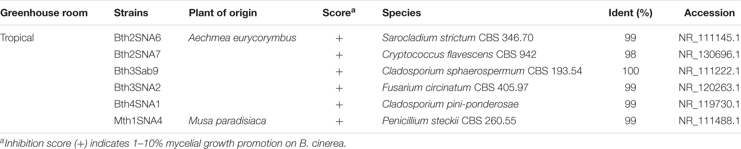
Task: Click Penicillium steckii CBS 260.55 entry
Action: (449, 121)
